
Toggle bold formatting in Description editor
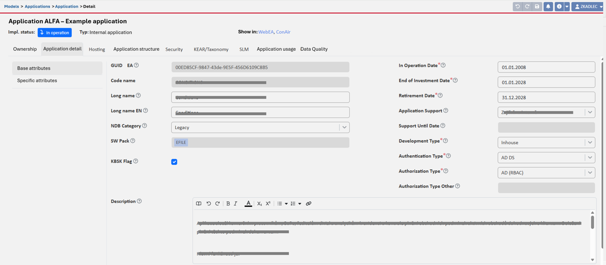tap(228, 204)
